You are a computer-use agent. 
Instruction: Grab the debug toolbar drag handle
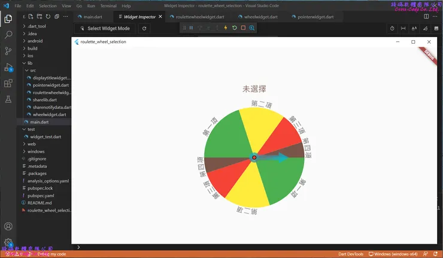tap(184, 28)
